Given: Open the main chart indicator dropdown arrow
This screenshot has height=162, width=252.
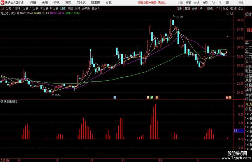Looking at the screenshot, I should (x=18, y=13).
